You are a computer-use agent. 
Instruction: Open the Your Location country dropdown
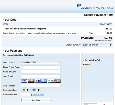tap(41, 62)
